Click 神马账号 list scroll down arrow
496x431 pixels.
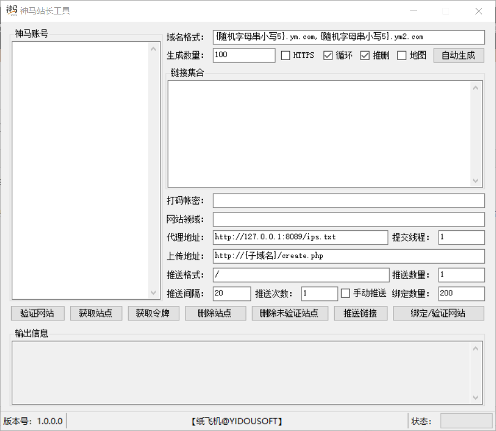pos(154,293)
